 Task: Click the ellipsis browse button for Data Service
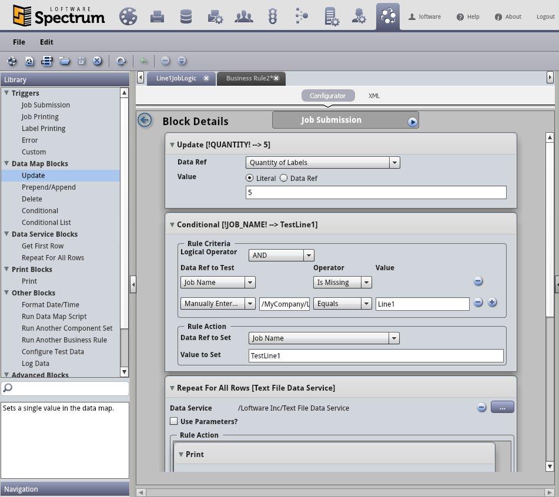(x=503, y=407)
